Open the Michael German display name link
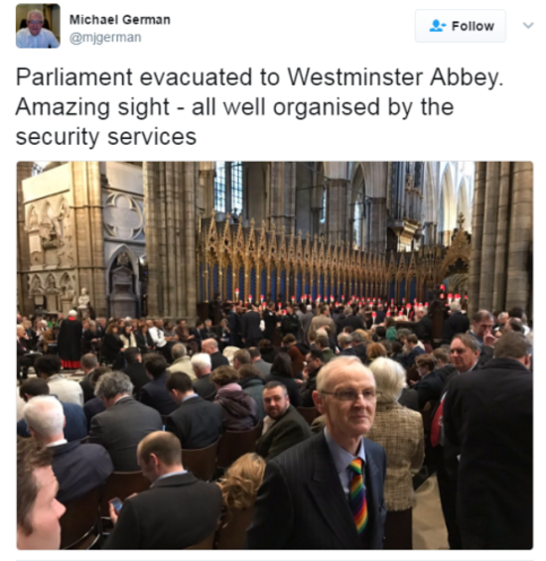The width and height of the screenshot is (546, 561). (x=119, y=20)
